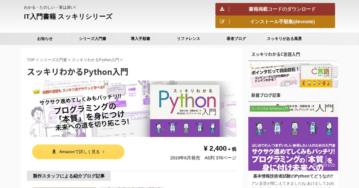Click the chevron arrow on Amazon button
Screen dimensions: 359x188
(104, 152)
